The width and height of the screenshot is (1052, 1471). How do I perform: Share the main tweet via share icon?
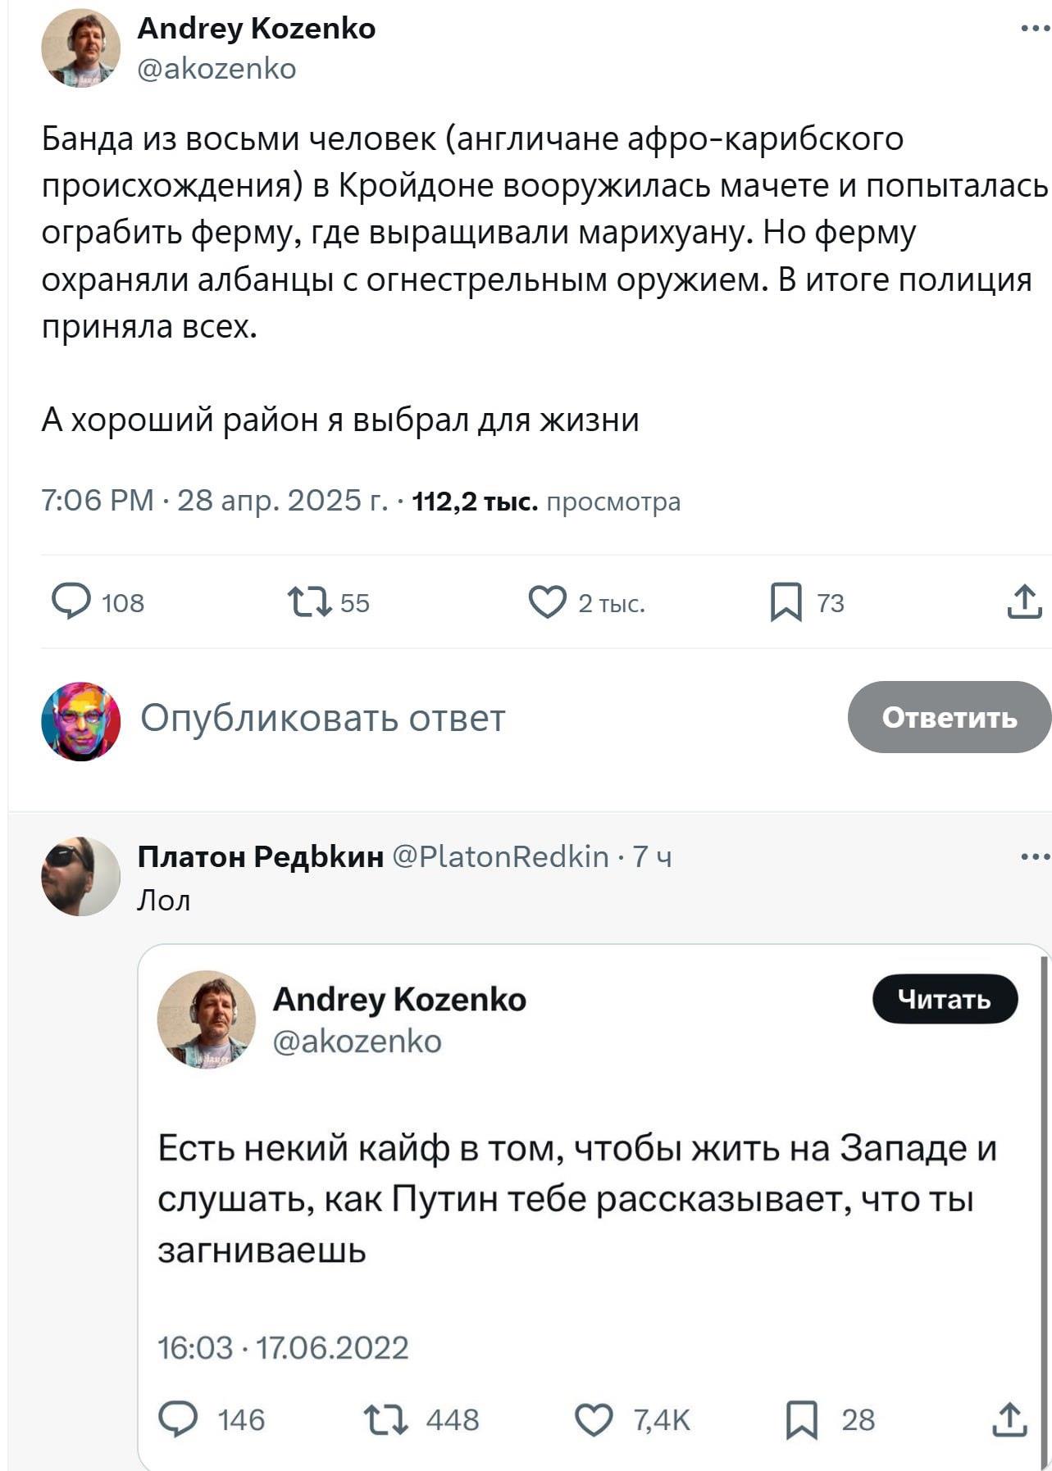1023,602
